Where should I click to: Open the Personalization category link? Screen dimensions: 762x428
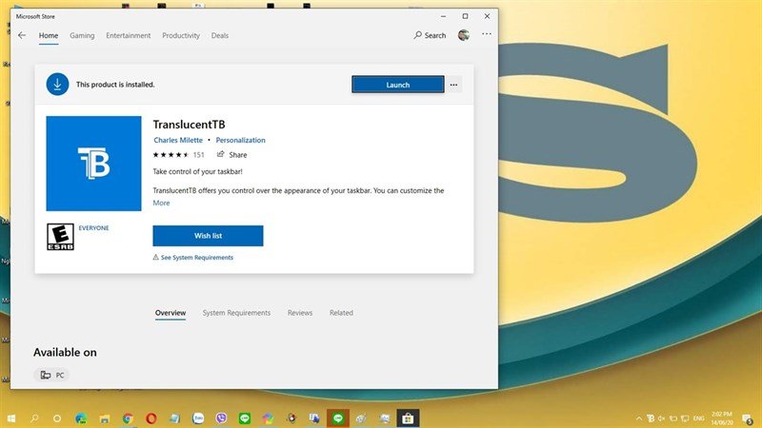tap(241, 140)
